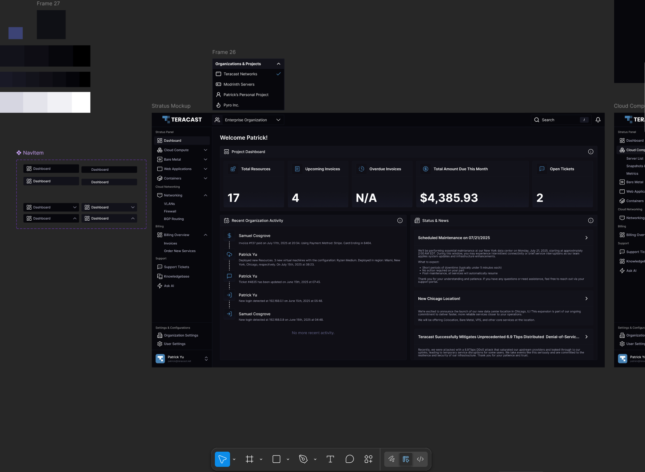Activate the Comment tool
The image size is (645, 472).
pos(349,459)
